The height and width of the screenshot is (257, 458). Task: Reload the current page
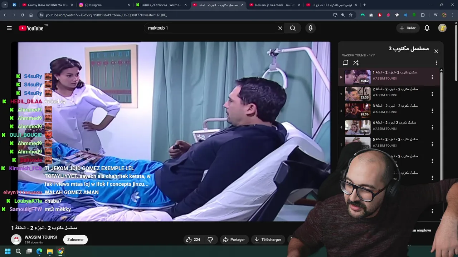[22, 15]
